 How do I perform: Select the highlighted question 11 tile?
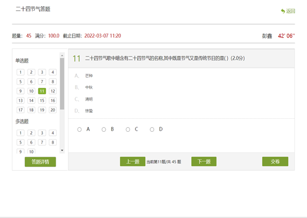42,91
